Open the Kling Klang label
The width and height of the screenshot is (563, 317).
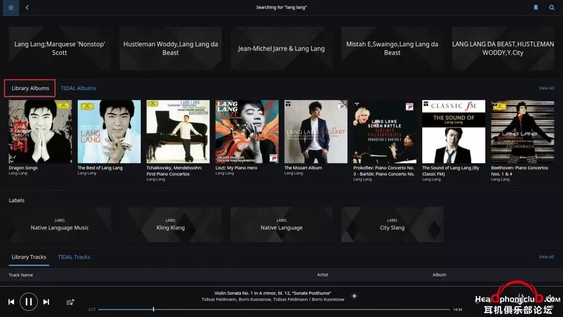171,224
